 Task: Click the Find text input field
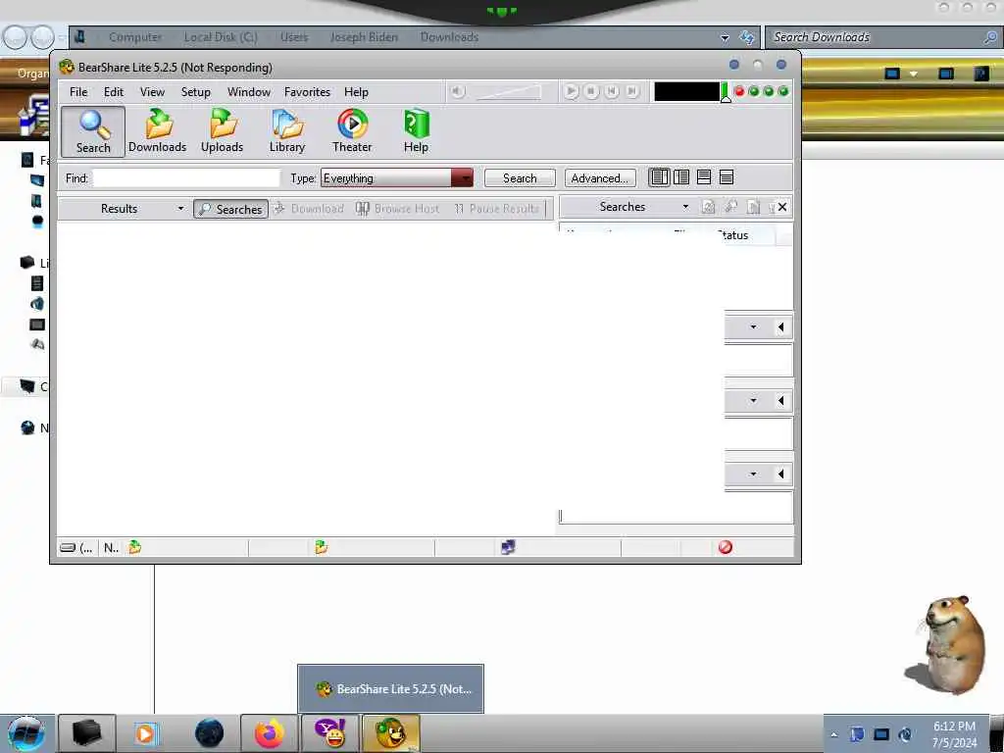pos(186,178)
